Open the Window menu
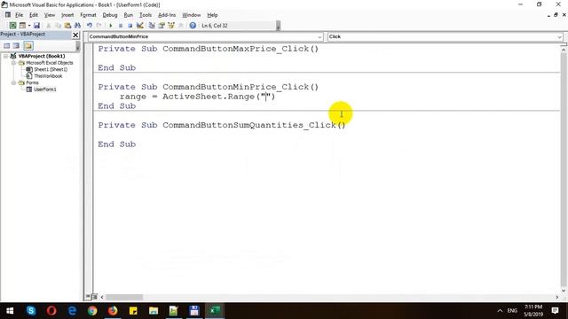Image resolution: width=568 pixels, height=319 pixels. tap(192, 15)
